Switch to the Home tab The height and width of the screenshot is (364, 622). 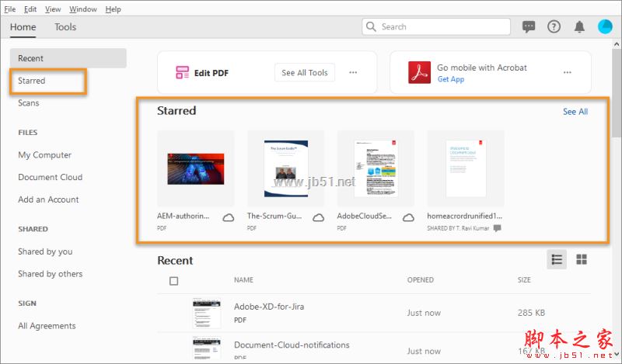[x=23, y=27]
